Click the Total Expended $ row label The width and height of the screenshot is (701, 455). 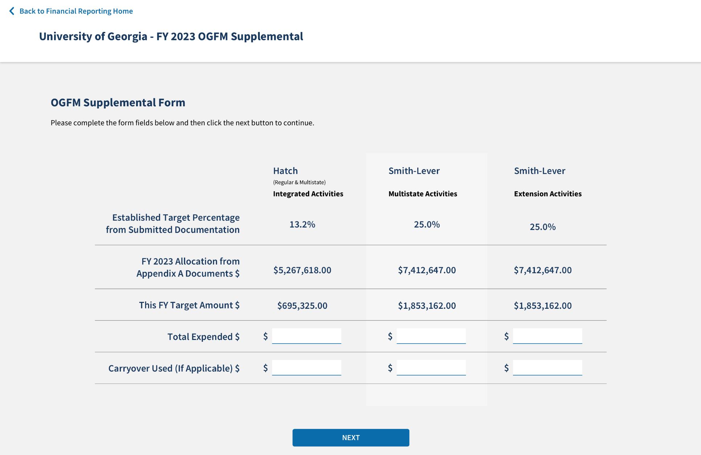pyautogui.click(x=203, y=337)
